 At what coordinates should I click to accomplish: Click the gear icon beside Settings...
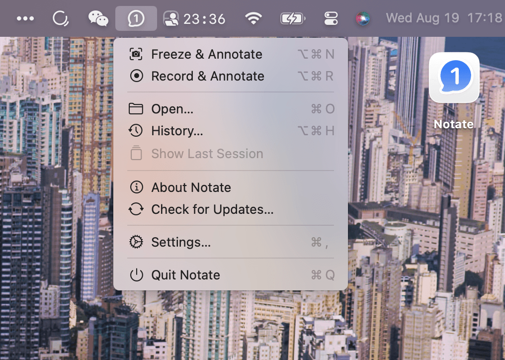[x=136, y=242]
